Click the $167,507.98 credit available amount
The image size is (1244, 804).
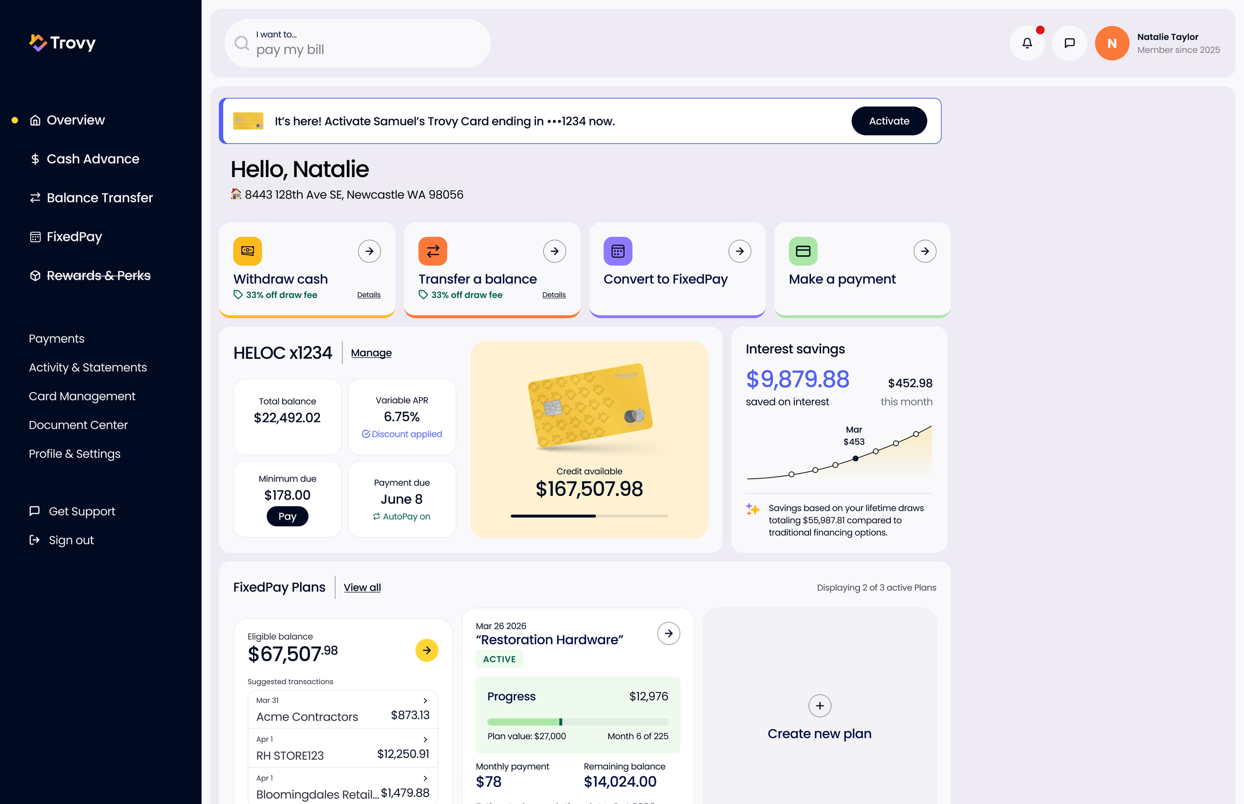click(x=589, y=489)
